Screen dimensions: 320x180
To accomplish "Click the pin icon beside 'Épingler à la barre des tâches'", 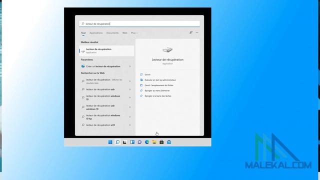I will [141, 95].
